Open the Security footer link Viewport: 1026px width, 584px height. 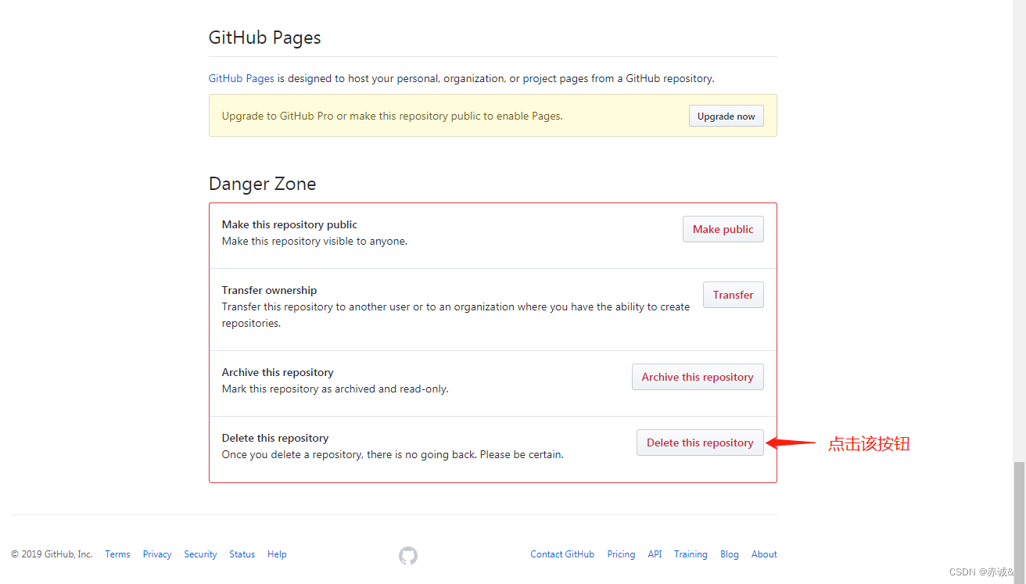click(x=200, y=554)
